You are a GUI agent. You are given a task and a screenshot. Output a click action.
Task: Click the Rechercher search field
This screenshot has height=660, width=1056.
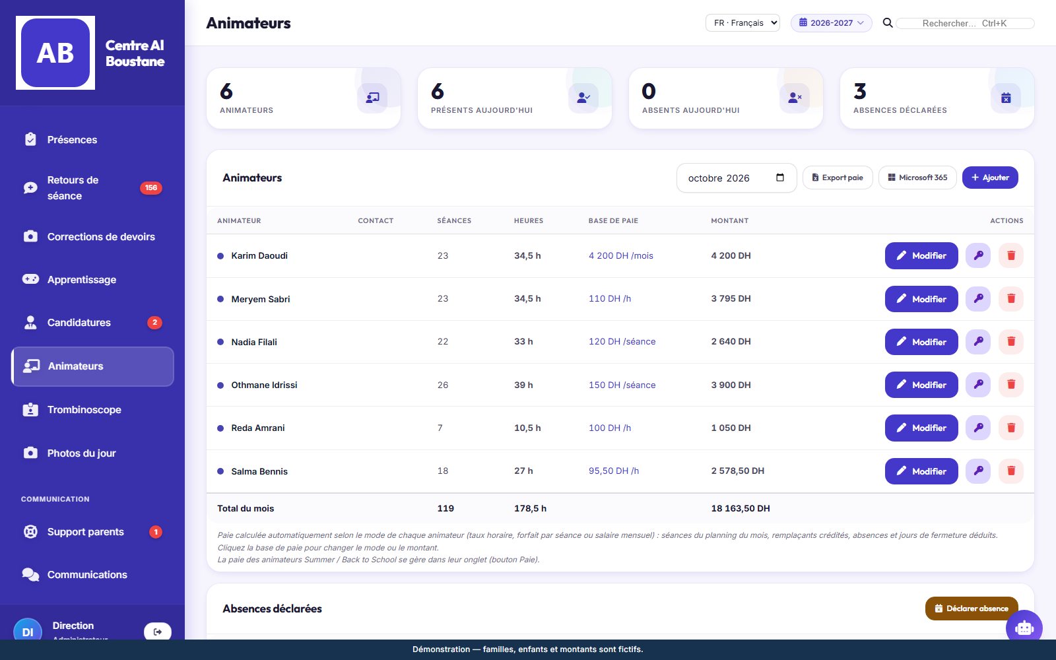point(964,23)
